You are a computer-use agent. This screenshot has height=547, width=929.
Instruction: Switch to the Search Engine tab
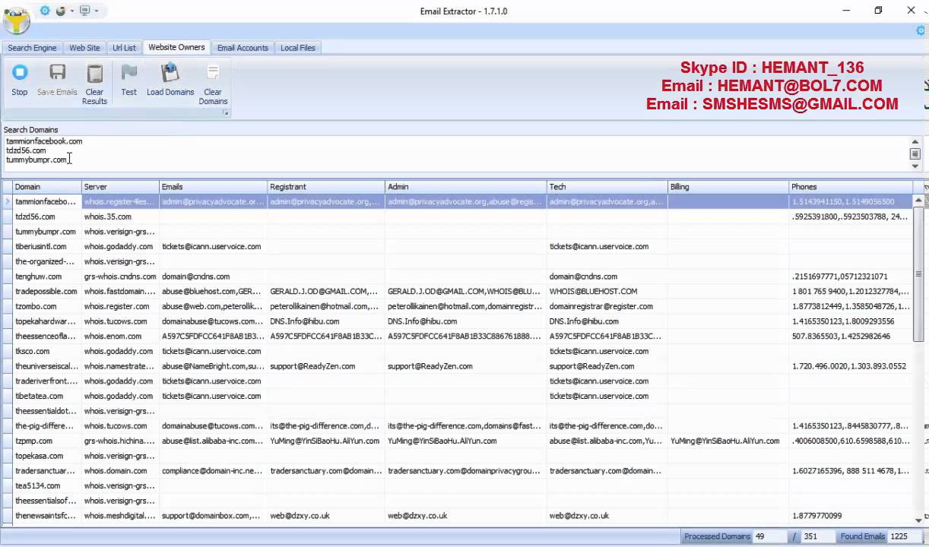click(32, 48)
